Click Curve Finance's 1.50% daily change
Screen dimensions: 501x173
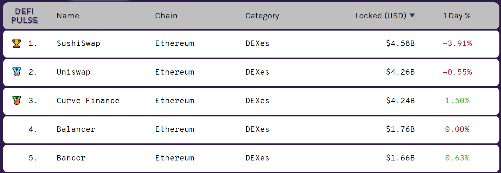(457, 101)
